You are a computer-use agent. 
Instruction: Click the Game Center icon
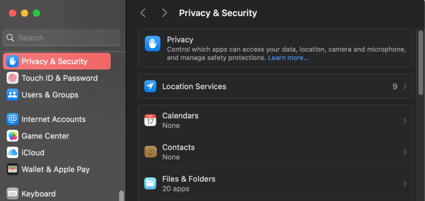tap(12, 136)
